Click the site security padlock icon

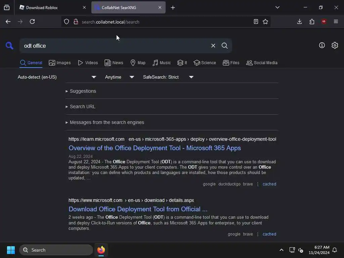(76, 22)
